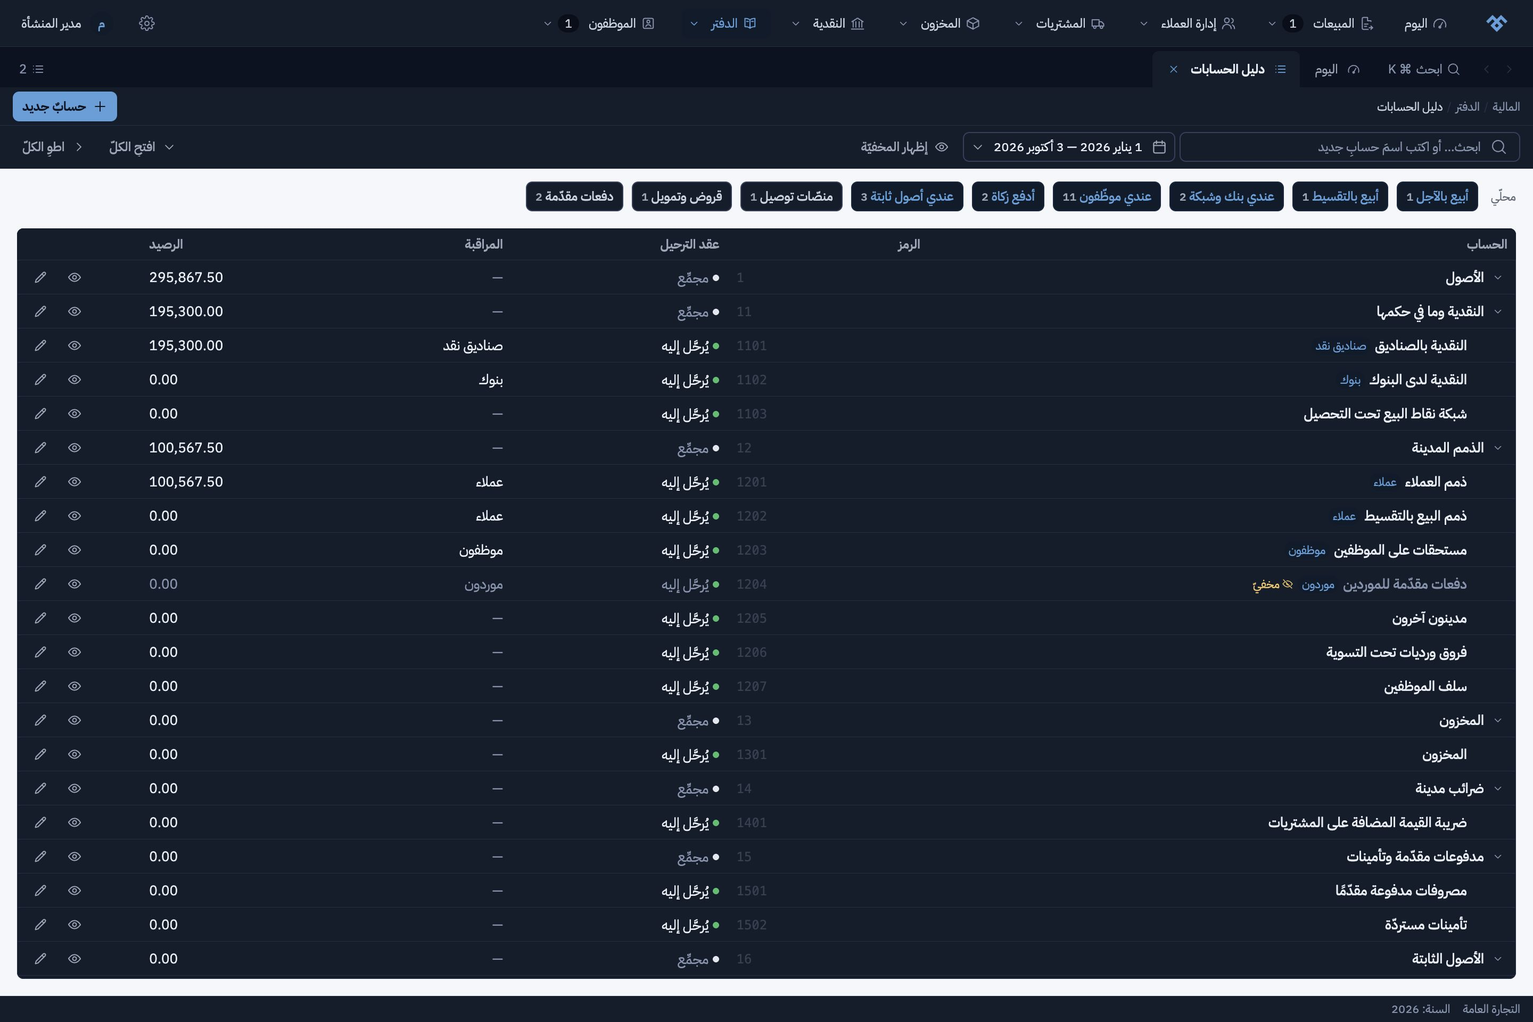The image size is (1533, 1022).
Task: Open the المخزون menu
Action: pyautogui.click(x=940, y=23)
